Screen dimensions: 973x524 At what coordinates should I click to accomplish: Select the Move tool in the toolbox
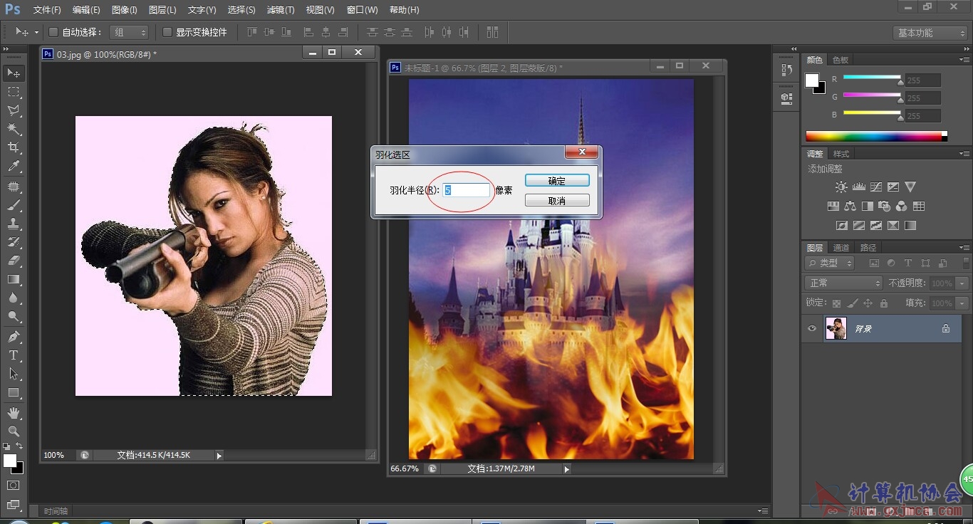14,73
